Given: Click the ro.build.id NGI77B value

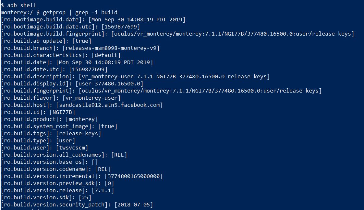Looking at the screenshot, I should coord(62,112).
